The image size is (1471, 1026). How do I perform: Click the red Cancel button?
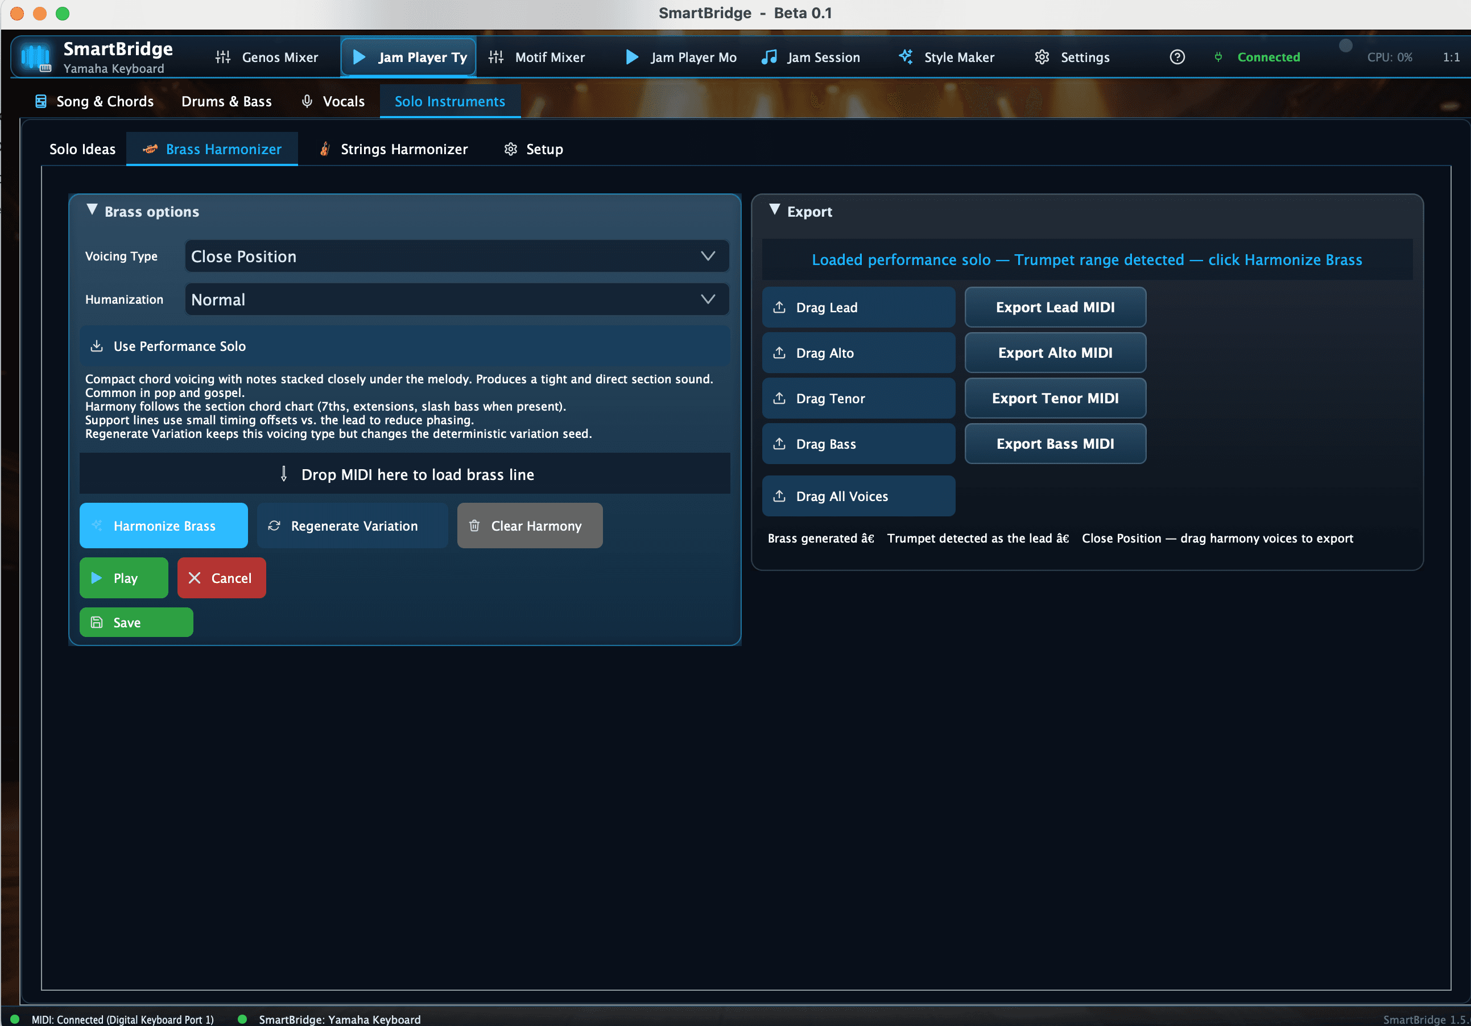[222, 578]
